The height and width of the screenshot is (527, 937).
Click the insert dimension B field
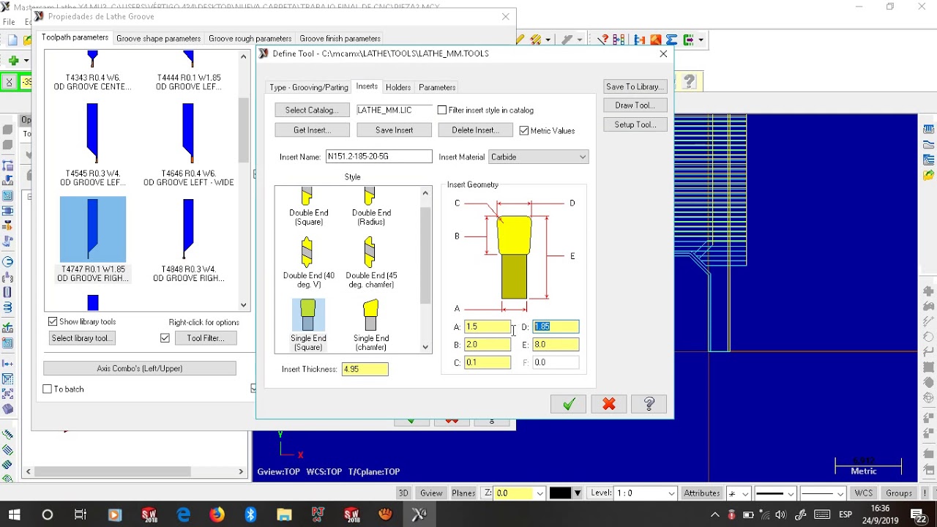click(487, 344)
